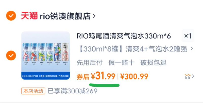
Task: Uncheck the RIO鸡尾酒 product checkbox
Action: click(11, 55)
